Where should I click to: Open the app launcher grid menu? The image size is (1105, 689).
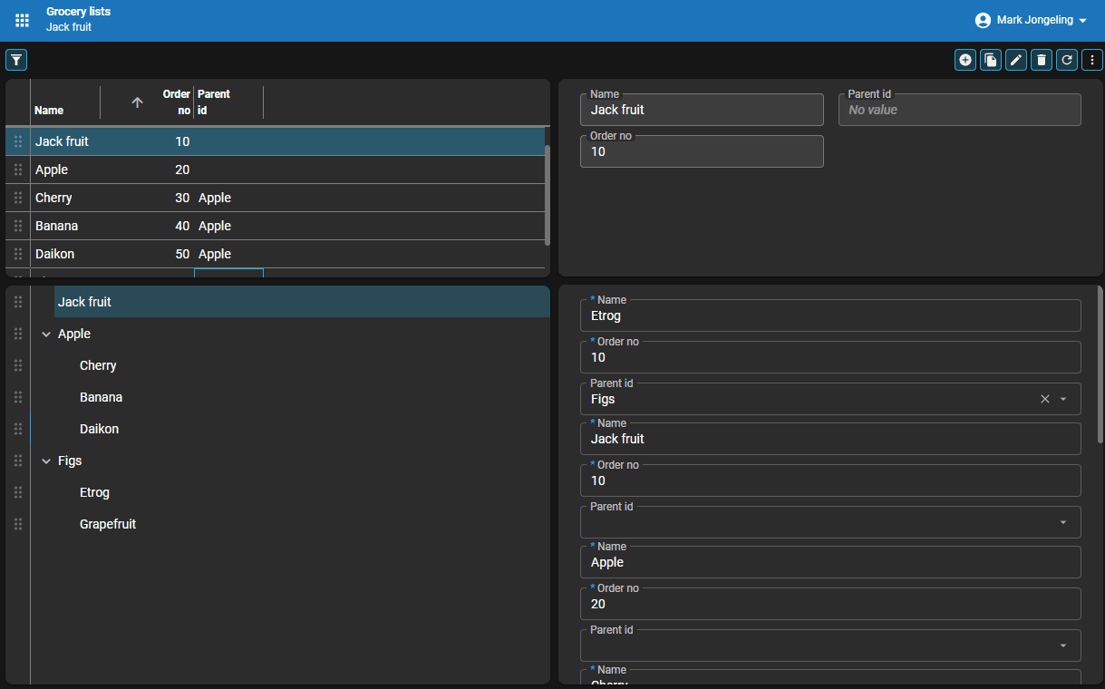(x=23, y=20)
